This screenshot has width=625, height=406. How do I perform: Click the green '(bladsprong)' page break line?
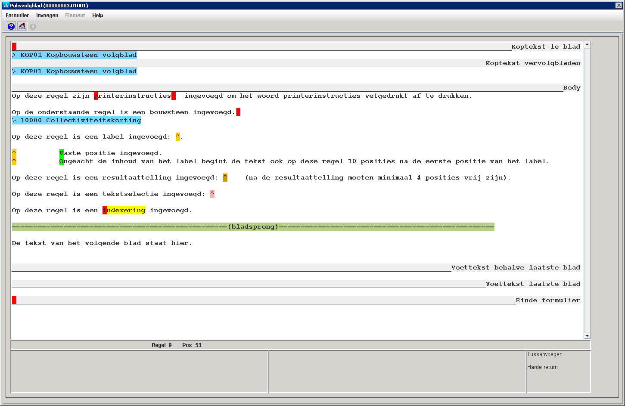pos(253,227)
